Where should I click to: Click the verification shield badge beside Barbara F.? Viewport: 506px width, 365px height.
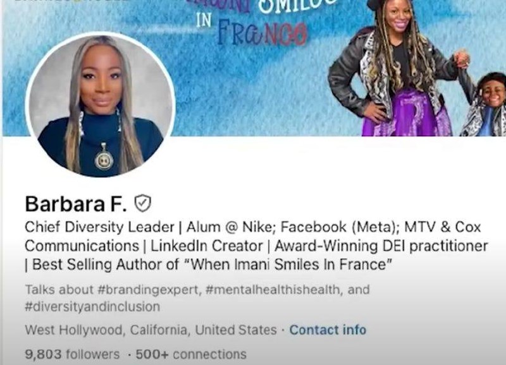[143, 203]
